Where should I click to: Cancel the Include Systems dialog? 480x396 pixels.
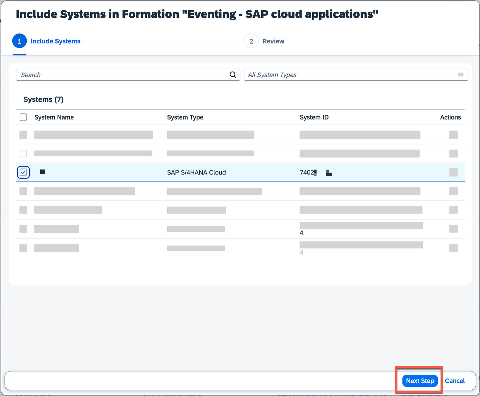455,381
